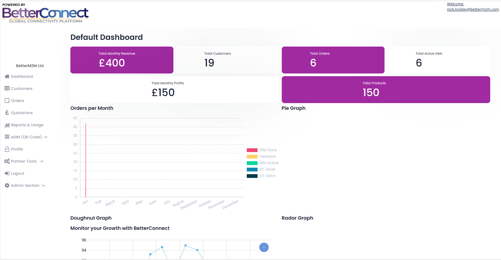Expand the eSIM (QR Code) chevron

click(x=46, y=137)
